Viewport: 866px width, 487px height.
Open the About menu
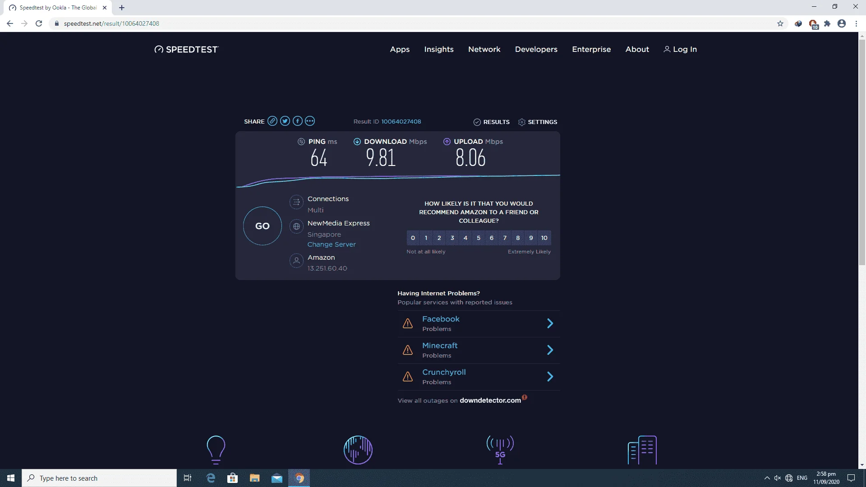pos(637,50)
